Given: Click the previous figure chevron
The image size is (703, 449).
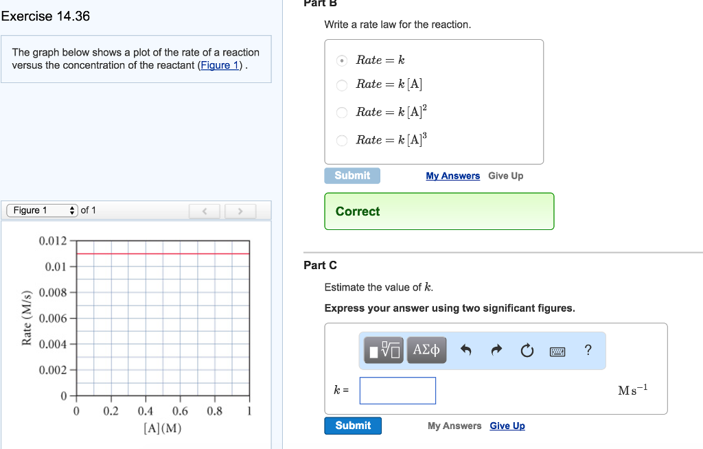Looking at the screenshot, I should 205,211.
